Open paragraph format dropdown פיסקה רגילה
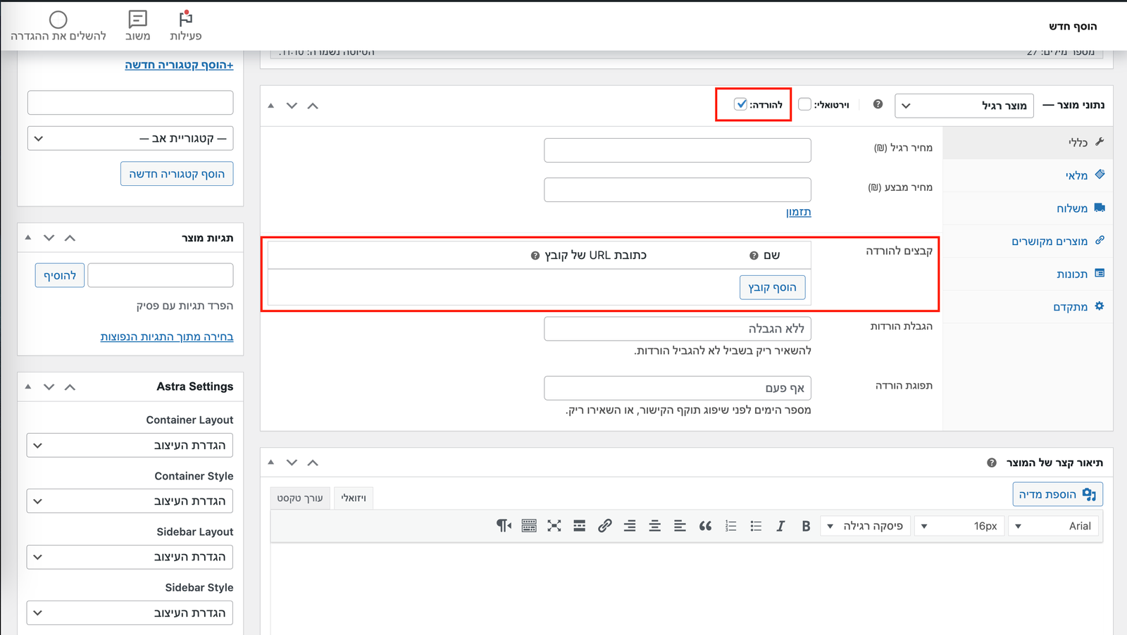Image resolution: width=1127 pixels, height=635 pixels. pyautogui.click(x=866, y=526)
